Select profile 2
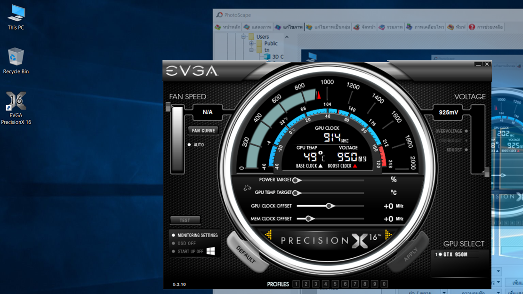Image resolution: width=523 pixels, height=294 pixels. pyautogui.click(x=306, y=284)
